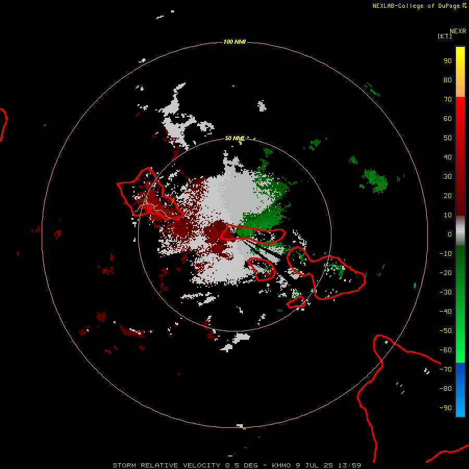Select the positive 60 knots scale label

[448, 118]
